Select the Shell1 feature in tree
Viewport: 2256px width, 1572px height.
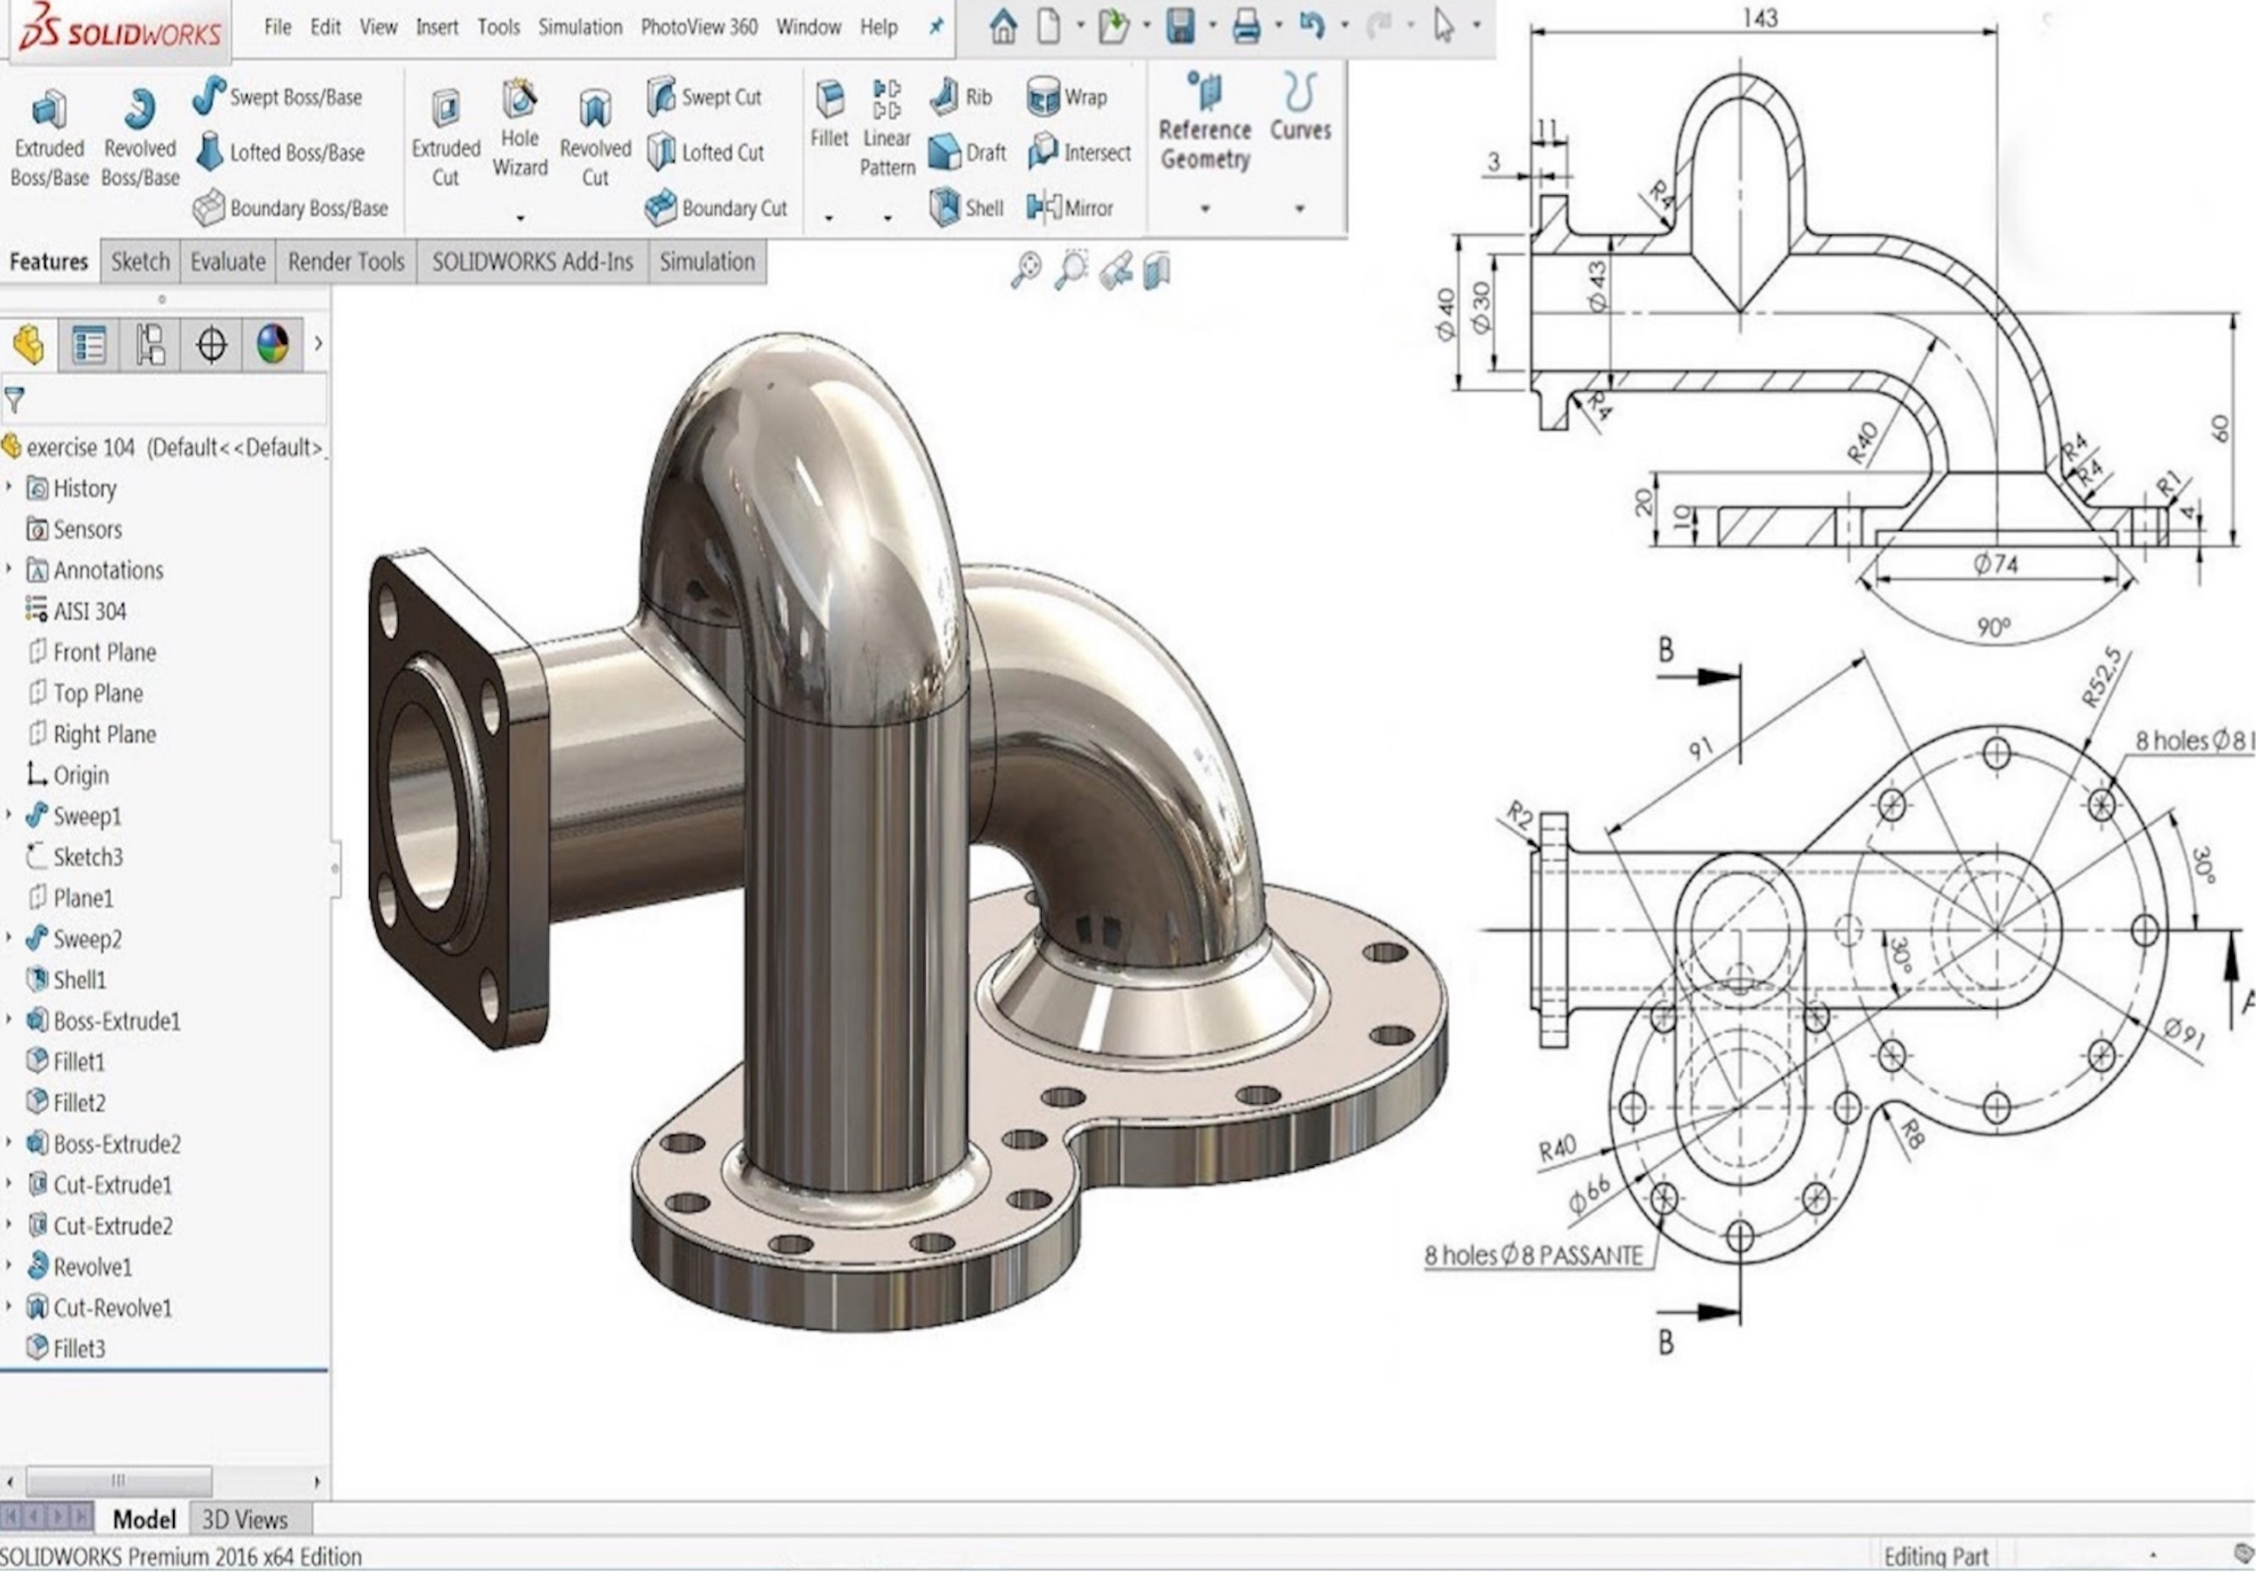pyautogui.click(x=79, y=980)
